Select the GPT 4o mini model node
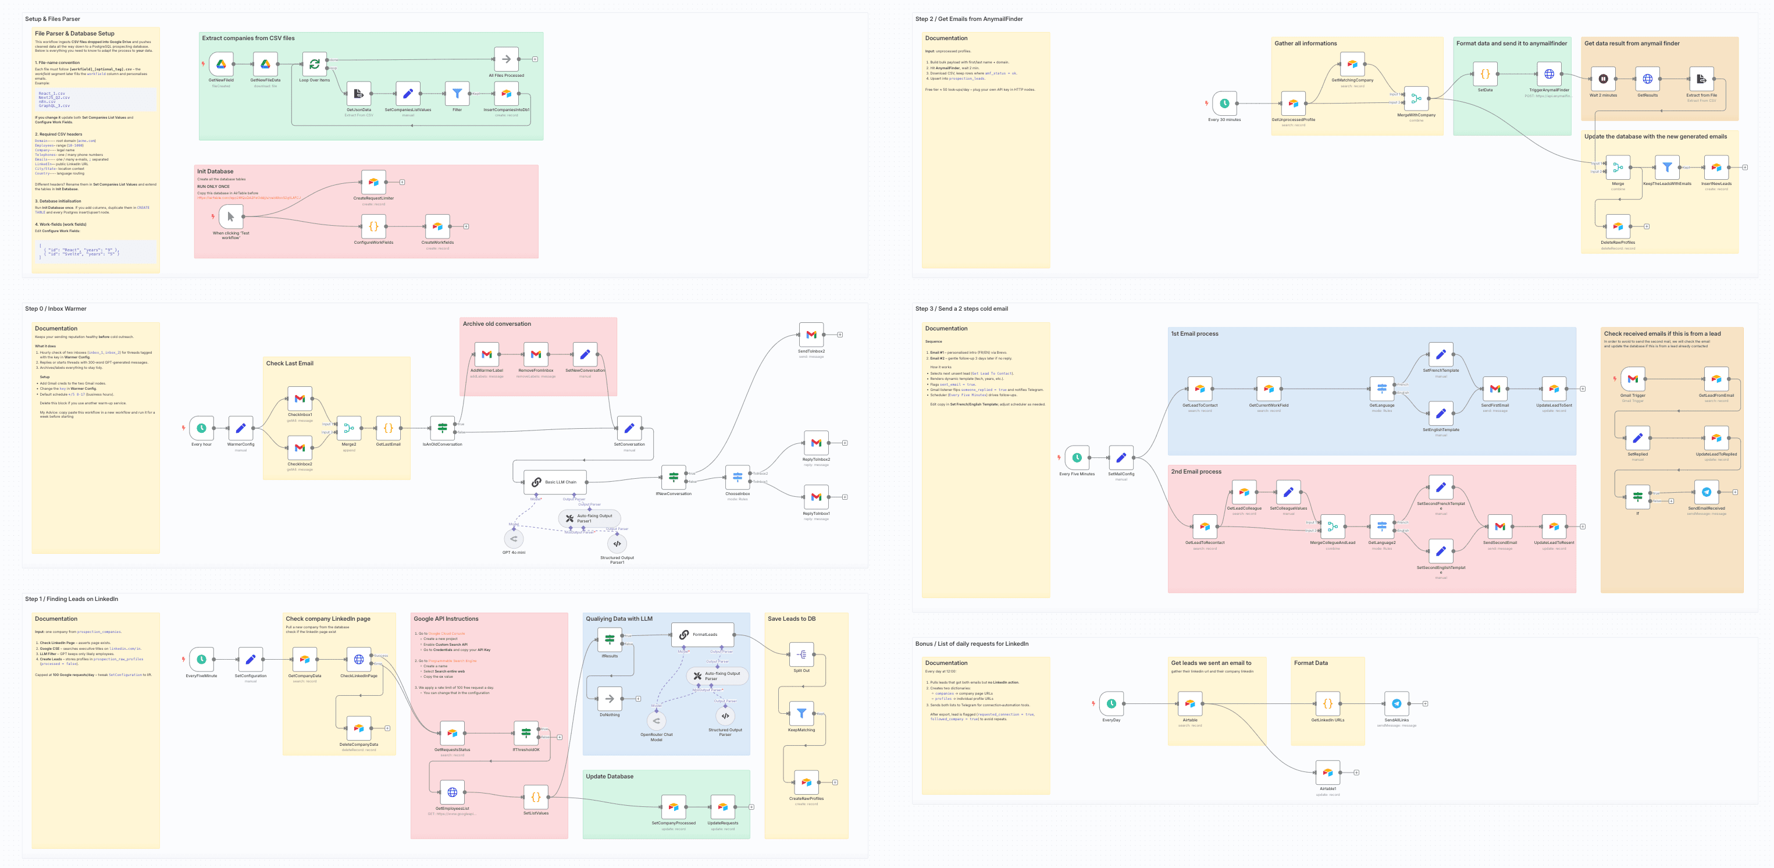Viewport: 1774px width, 868px height. point(514,539)
